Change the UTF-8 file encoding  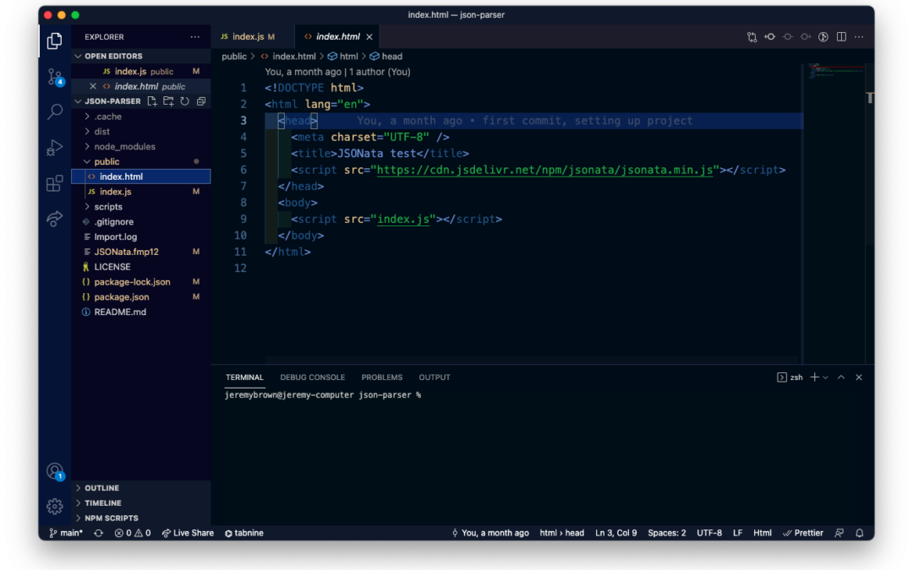[709, 534]
